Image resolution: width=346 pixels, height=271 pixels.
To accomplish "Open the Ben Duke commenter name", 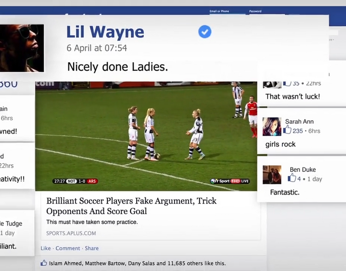I will coord(303,170).
